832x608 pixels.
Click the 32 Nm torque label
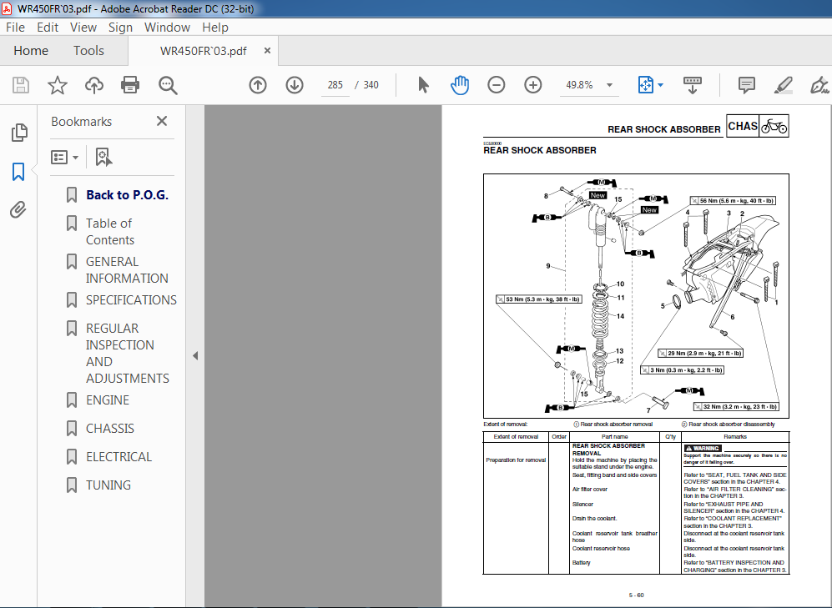click(x=737, y=406)
